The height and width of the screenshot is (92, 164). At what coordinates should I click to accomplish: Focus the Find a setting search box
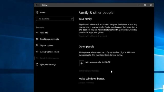pyautogui.click(x=55, y=19)
